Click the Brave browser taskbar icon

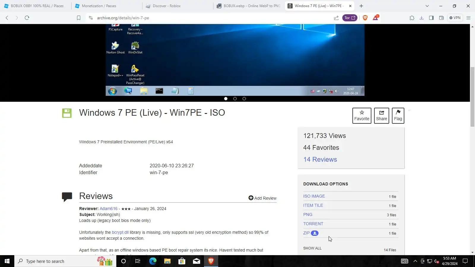click(211, 261)
